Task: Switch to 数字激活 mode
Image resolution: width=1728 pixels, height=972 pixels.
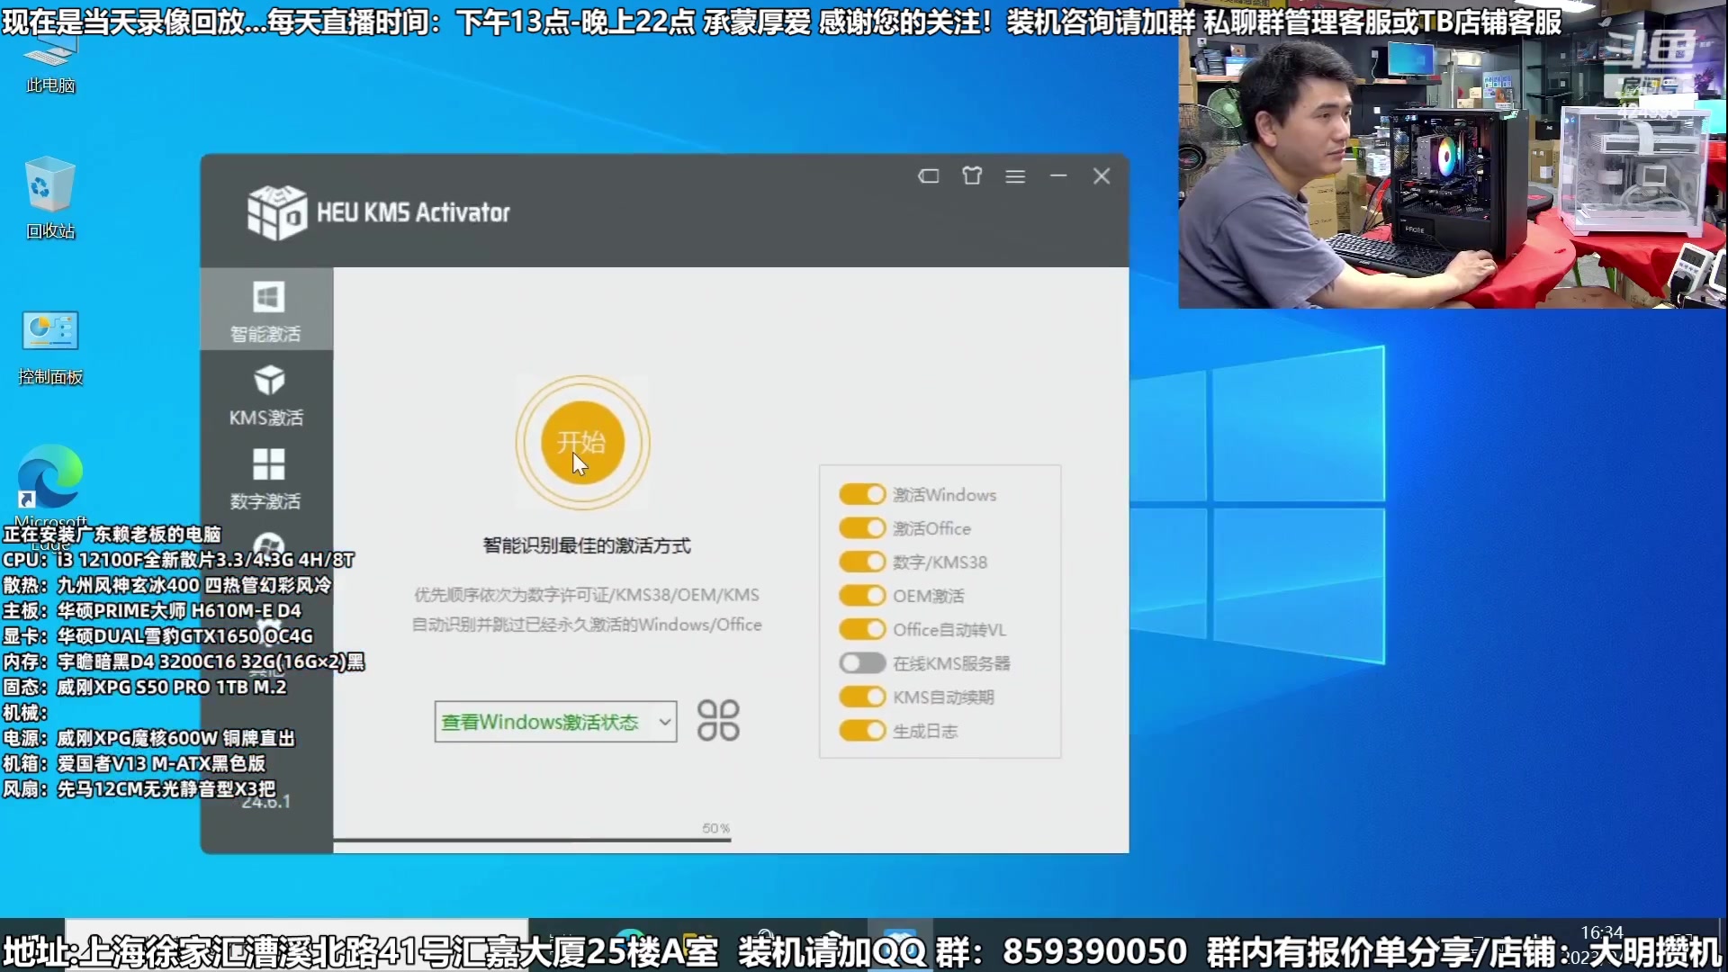Action: point(266,477)
